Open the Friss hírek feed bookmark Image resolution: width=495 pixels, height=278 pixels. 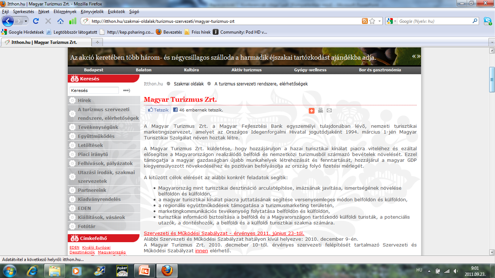(197, 32)
